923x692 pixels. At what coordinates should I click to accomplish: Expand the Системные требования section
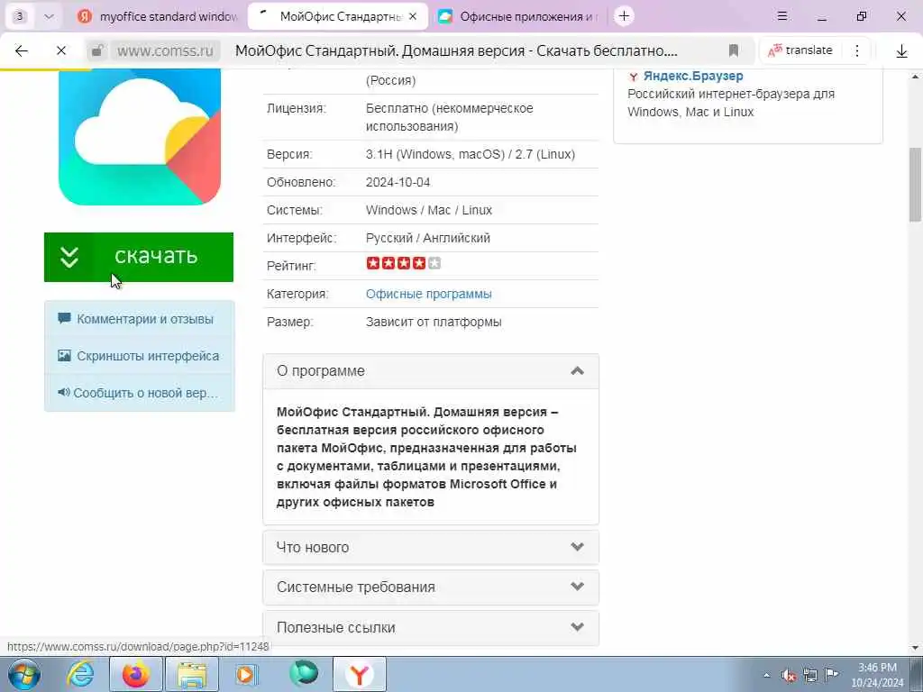(431, 587)
